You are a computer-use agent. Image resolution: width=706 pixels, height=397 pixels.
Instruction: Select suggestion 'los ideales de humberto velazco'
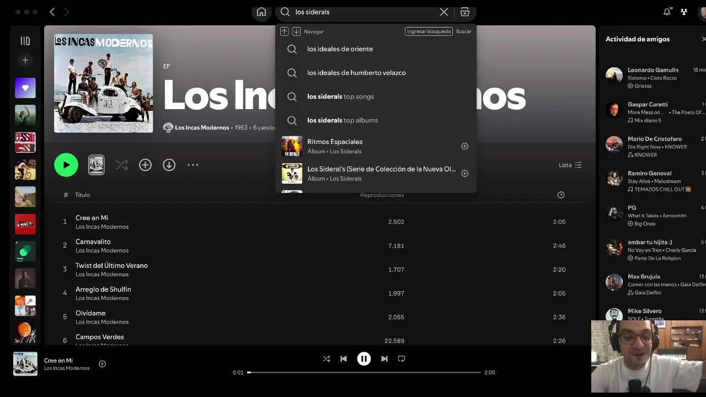tap(376, 73)
